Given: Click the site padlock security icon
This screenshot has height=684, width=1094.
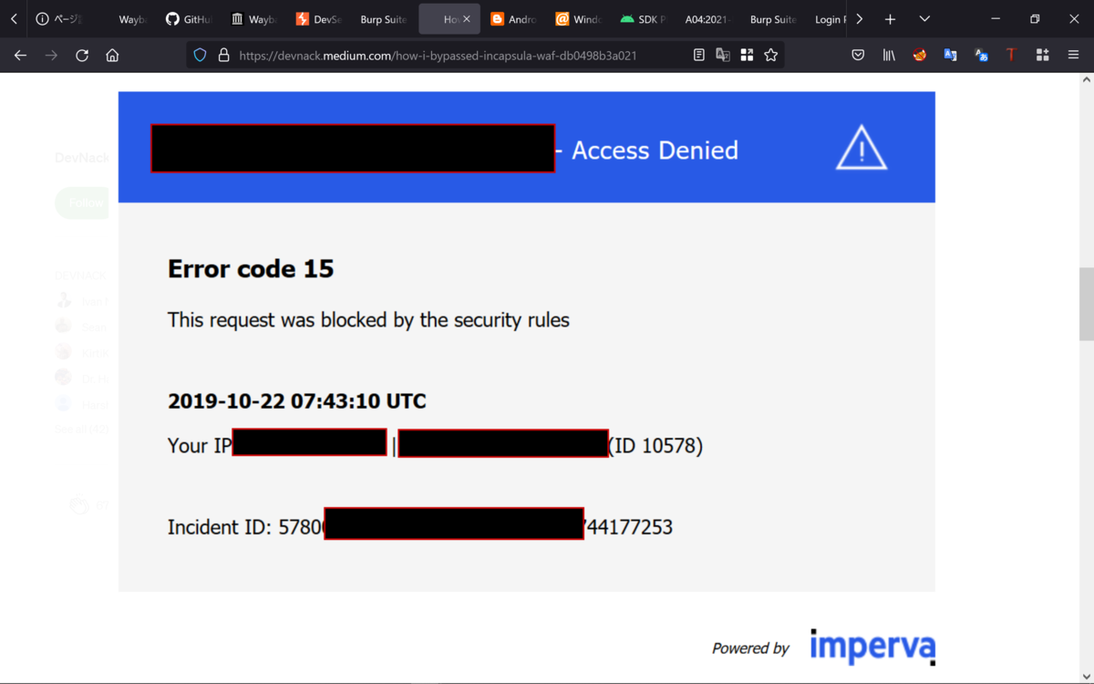Looking at the screenshot, I should pos(223,56).
